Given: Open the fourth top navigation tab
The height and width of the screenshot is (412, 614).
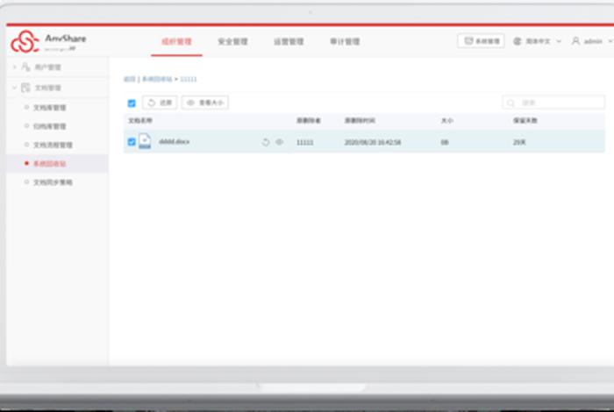Looking at the screenshot, I should [x=345, y=41].
